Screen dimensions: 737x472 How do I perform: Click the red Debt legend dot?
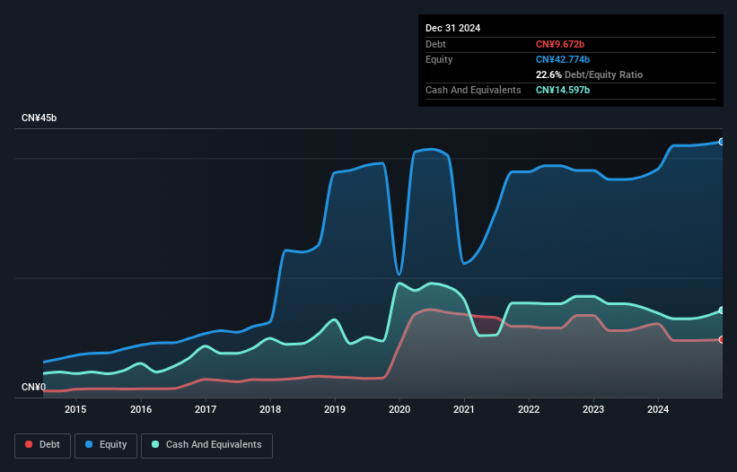pos(29,444)
